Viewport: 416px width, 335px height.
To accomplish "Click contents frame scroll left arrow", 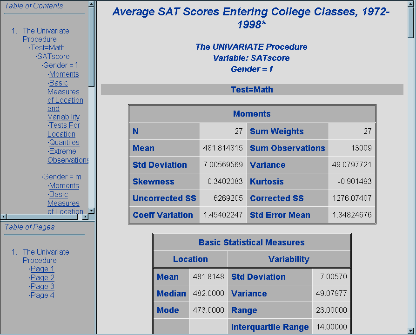I will click(4, 217).
